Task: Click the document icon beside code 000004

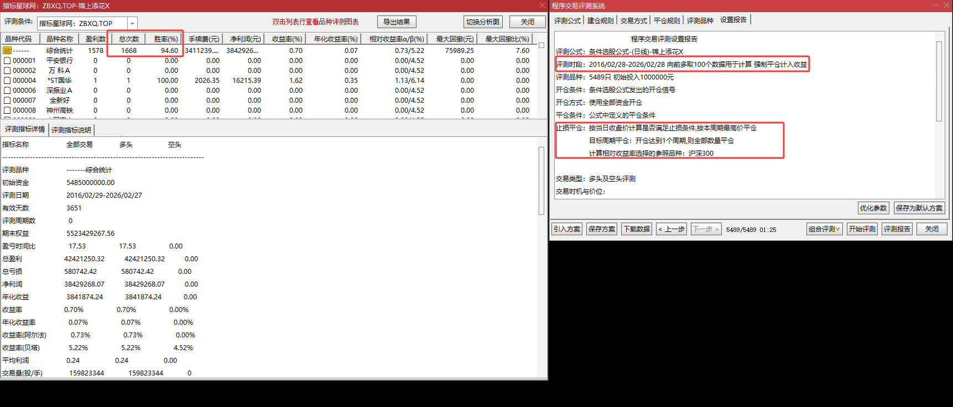Action: [7, 81]
